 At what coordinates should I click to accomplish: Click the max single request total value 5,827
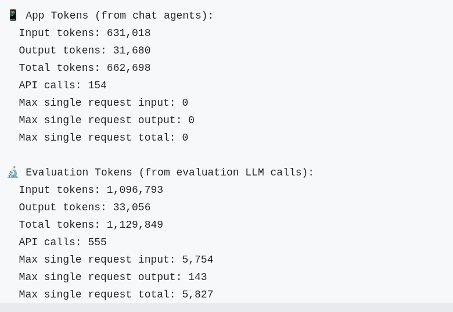pos(197,295)
